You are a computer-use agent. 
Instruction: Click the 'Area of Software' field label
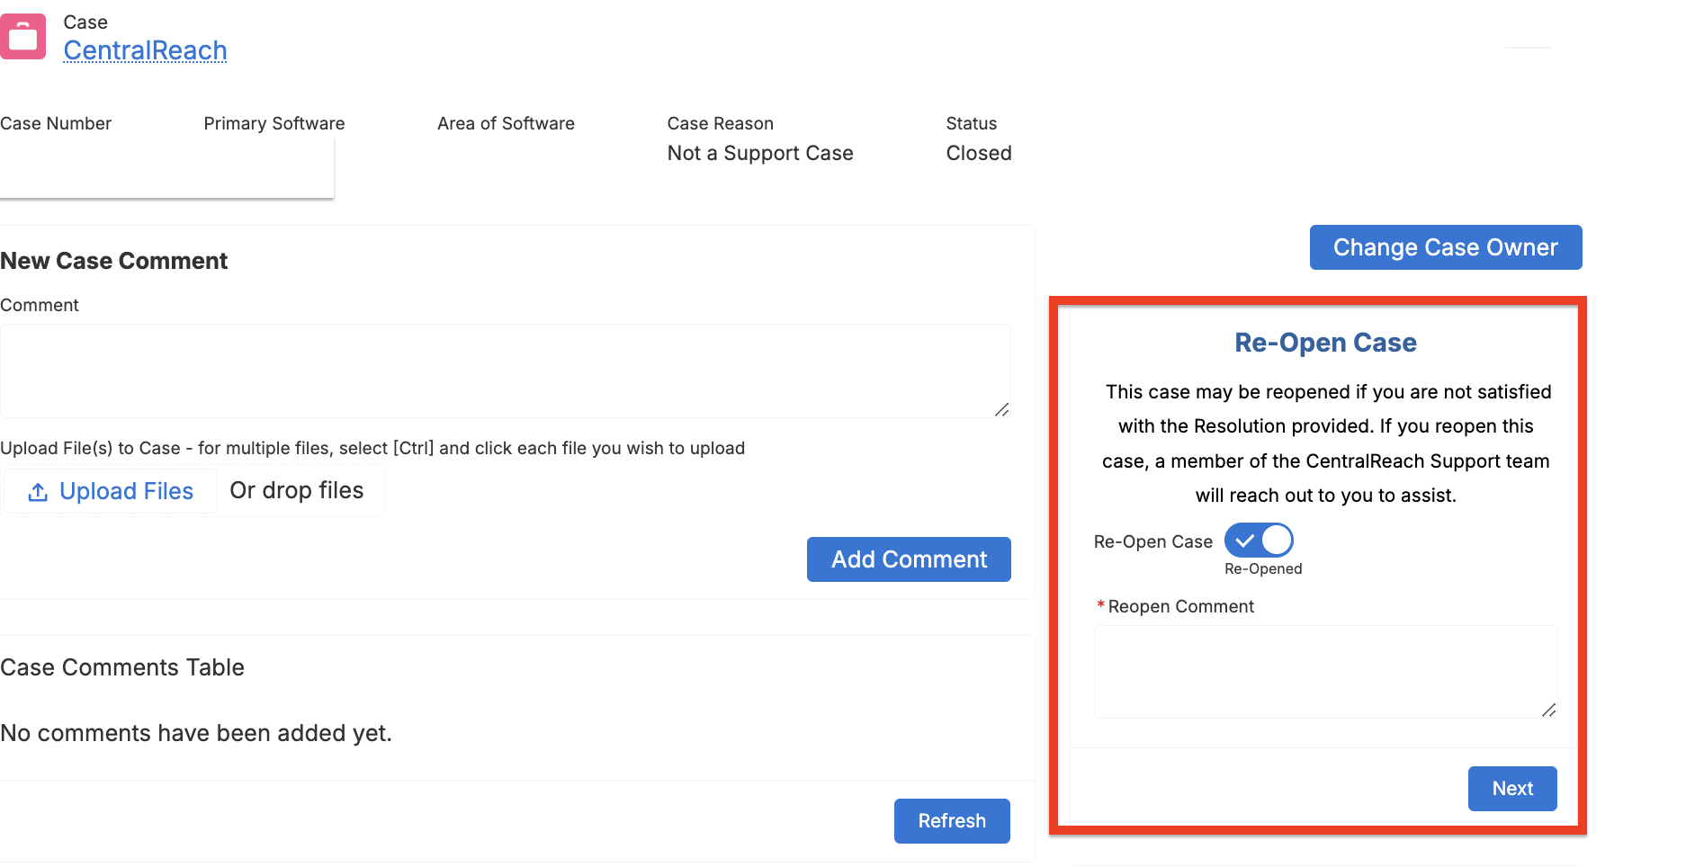(506, 123)
